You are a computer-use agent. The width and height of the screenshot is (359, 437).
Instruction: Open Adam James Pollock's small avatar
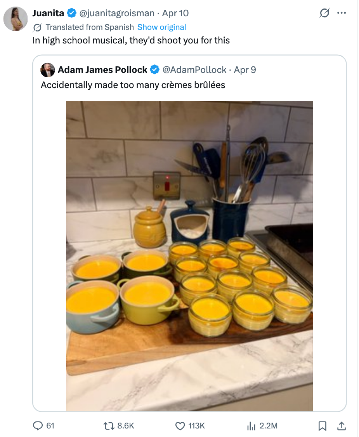point(48,70)
